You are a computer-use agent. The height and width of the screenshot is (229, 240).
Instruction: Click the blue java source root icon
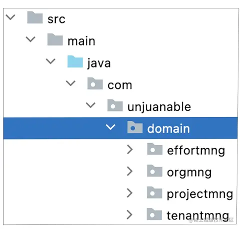click(75, 61)
